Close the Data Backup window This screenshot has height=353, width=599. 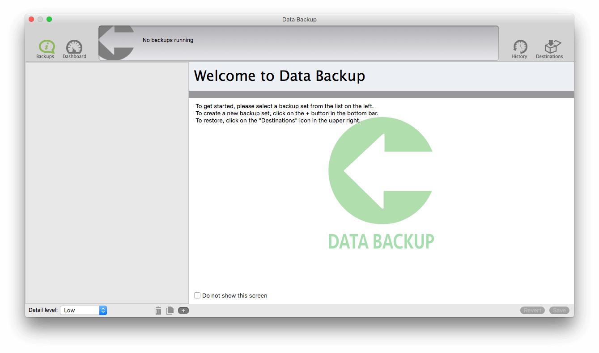point(31,19)
